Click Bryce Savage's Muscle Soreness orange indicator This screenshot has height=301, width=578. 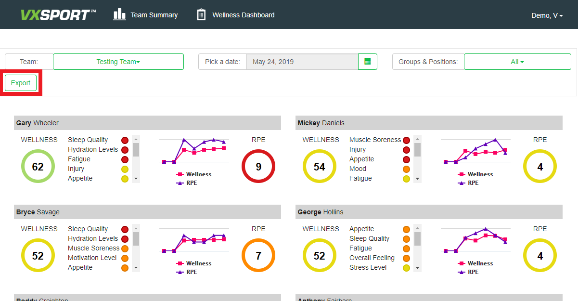pyautogui.click(x=125, y=249)
